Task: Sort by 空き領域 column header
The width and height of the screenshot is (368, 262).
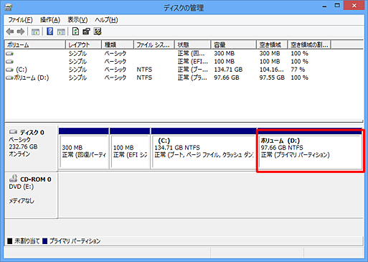Action: click(272, 45)
